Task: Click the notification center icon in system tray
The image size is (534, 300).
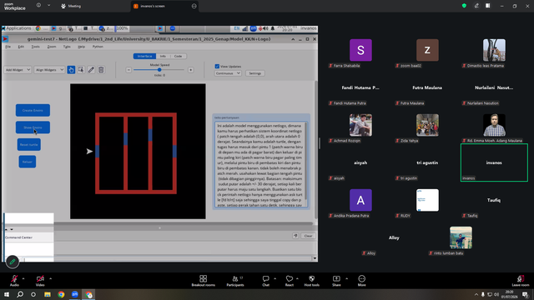Action: (x=526, y=294)
